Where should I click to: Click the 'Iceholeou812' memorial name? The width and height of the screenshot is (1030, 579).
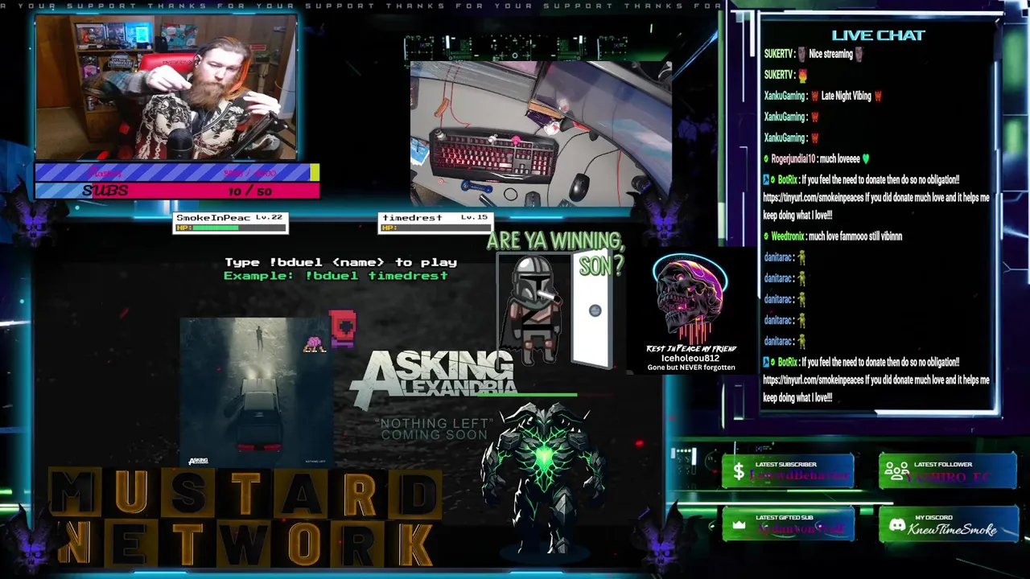(x=690, y=358)
